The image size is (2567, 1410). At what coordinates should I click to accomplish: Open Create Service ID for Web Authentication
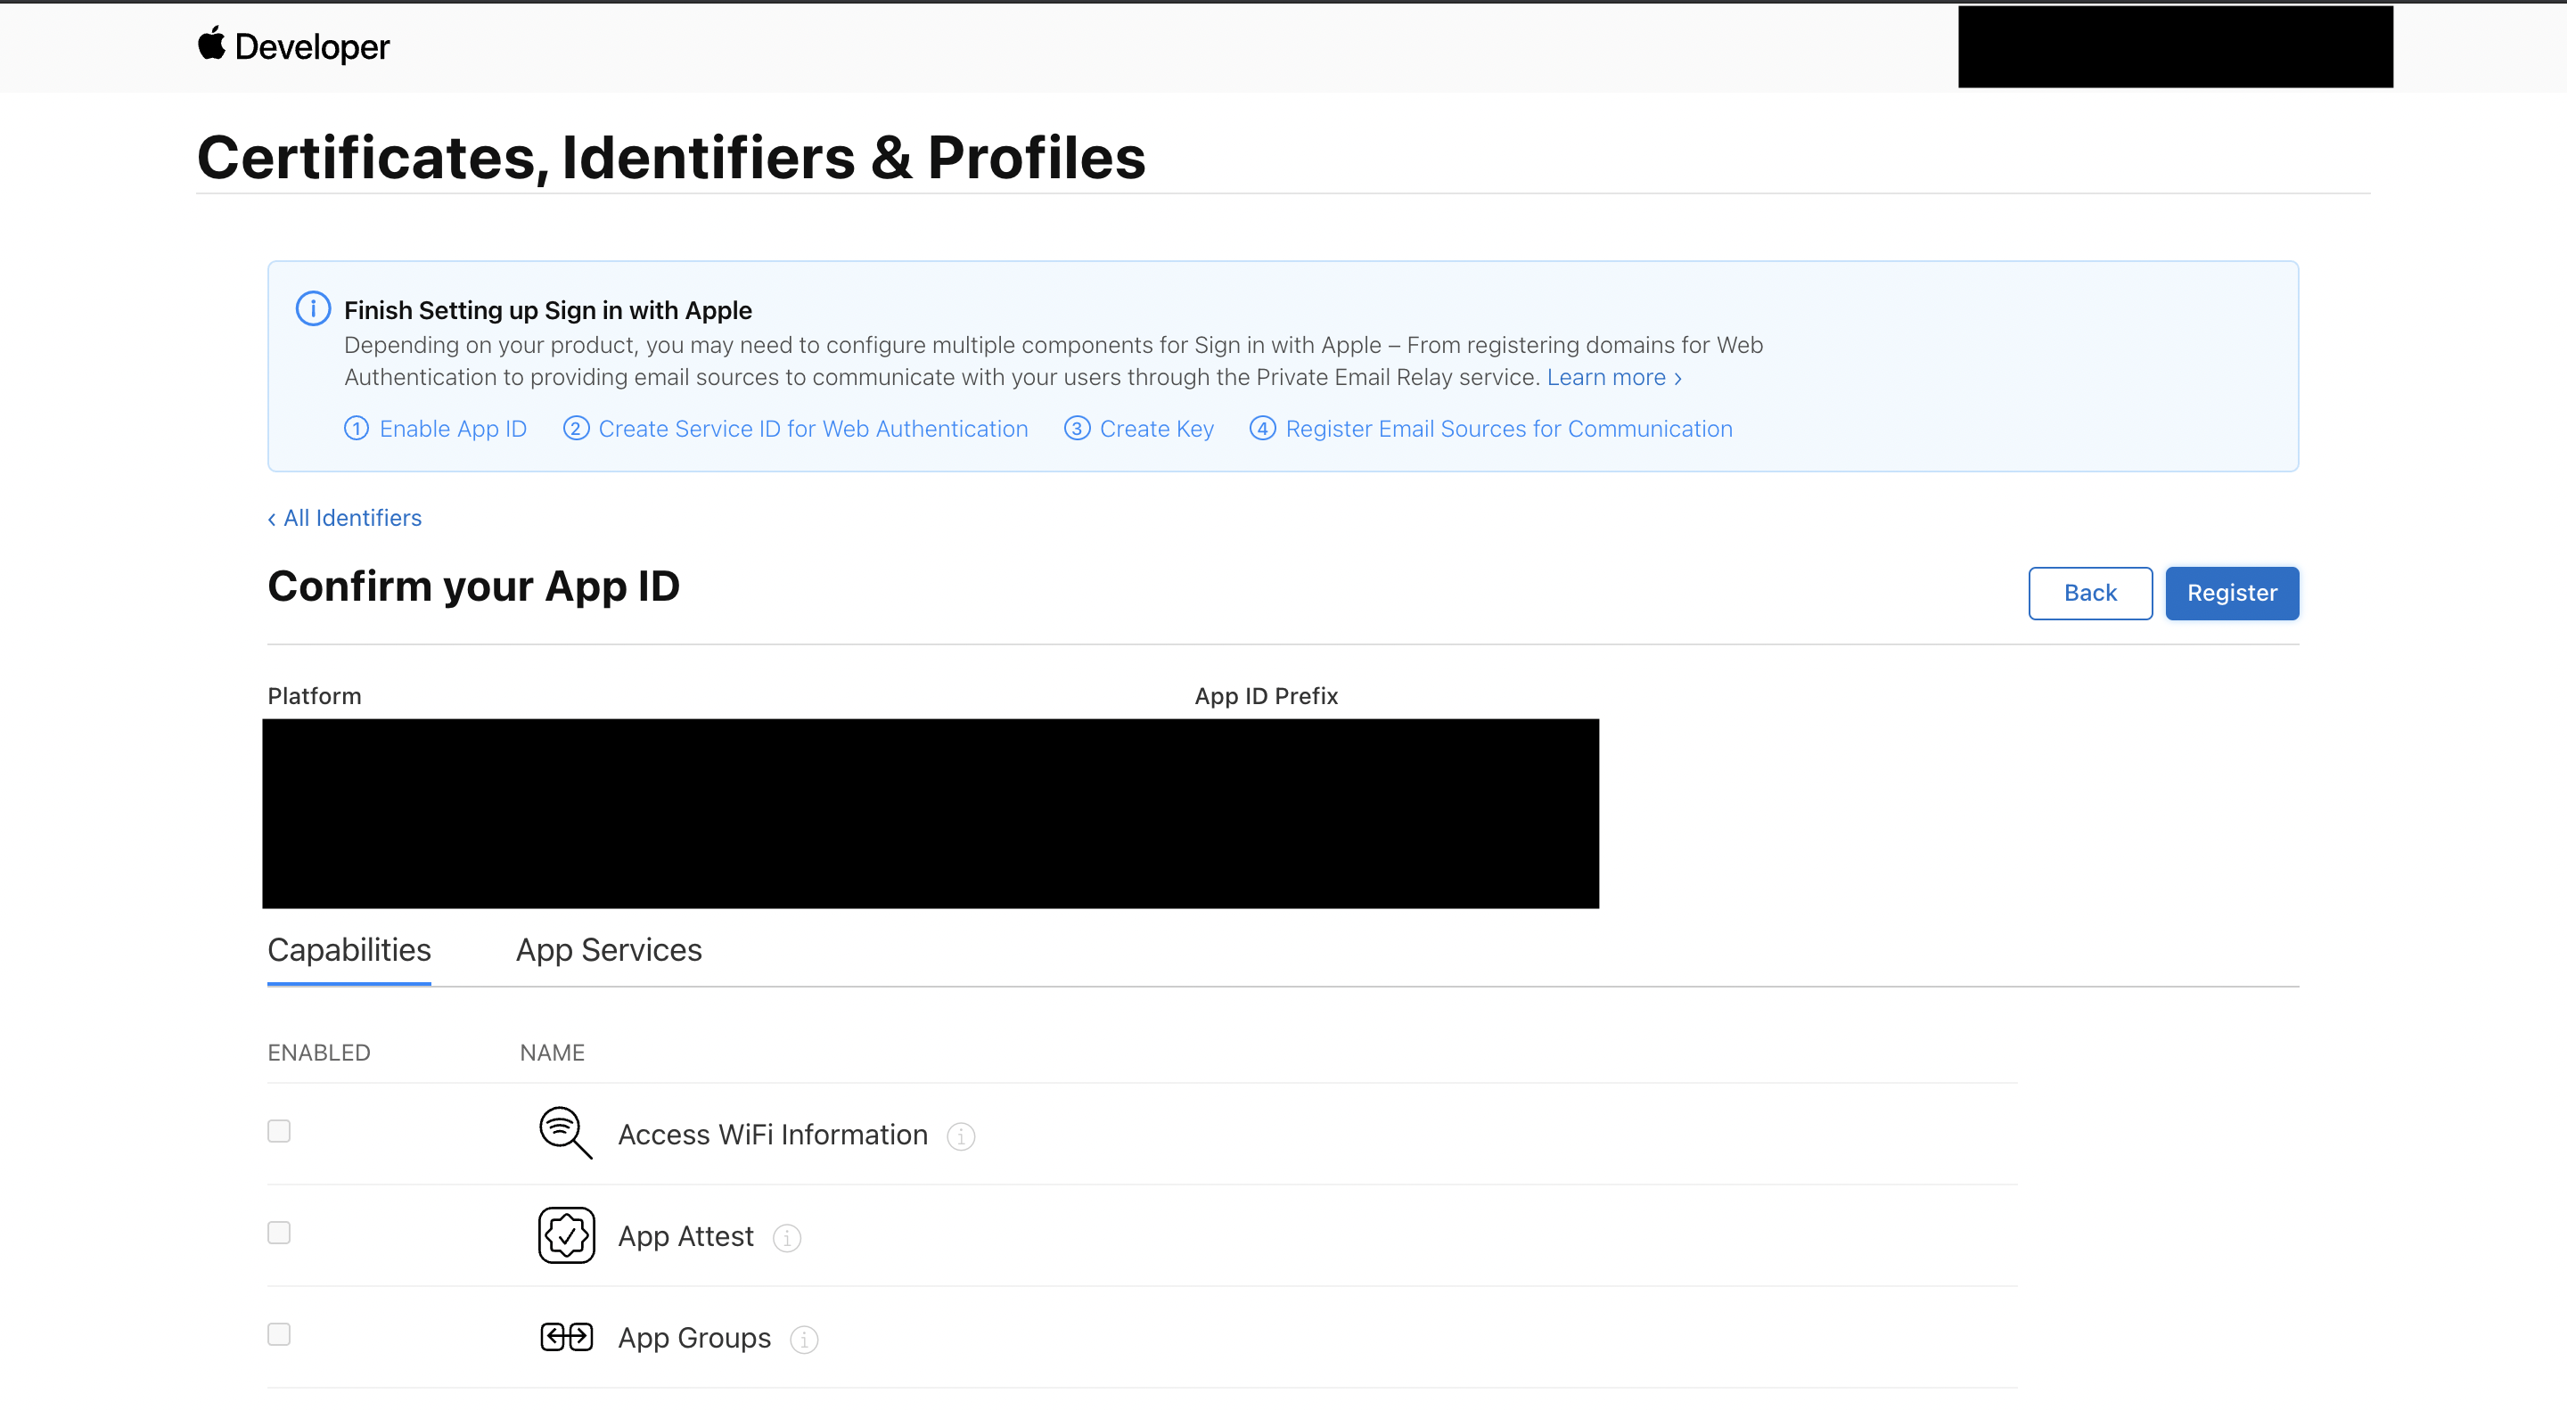point(795,429)
